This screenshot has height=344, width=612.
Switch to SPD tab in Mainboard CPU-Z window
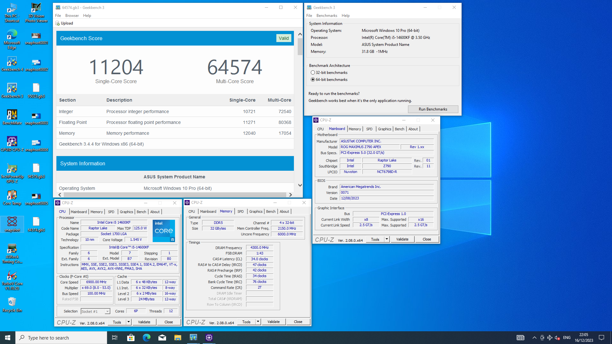[x=369, y=129]
